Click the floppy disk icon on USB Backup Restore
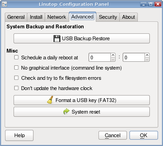 tap(57, 39)
